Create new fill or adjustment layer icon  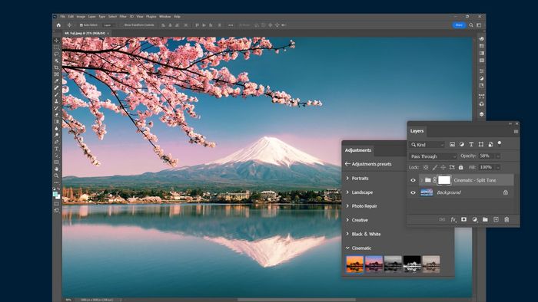coord(474,219)
